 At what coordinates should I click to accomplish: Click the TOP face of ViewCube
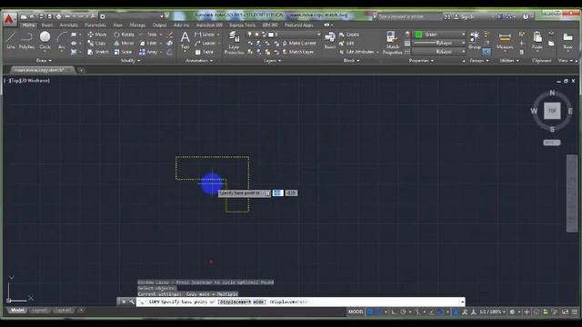[552, 111]
